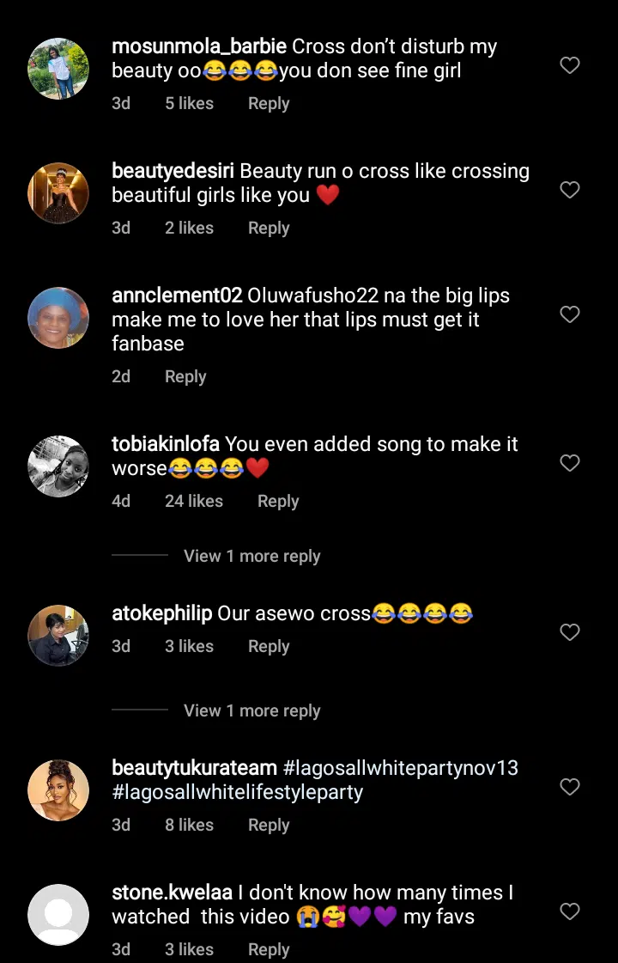Open beautyedesiri's avatar
618x963 pixels.
tap(58, 193)
